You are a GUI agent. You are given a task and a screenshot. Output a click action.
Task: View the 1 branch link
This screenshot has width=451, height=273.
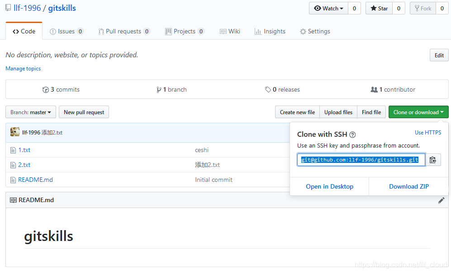(x=171, y=89)
